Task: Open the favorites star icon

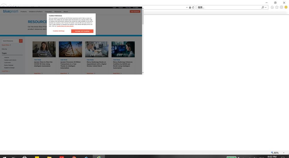Action: (x=277, y=7)
